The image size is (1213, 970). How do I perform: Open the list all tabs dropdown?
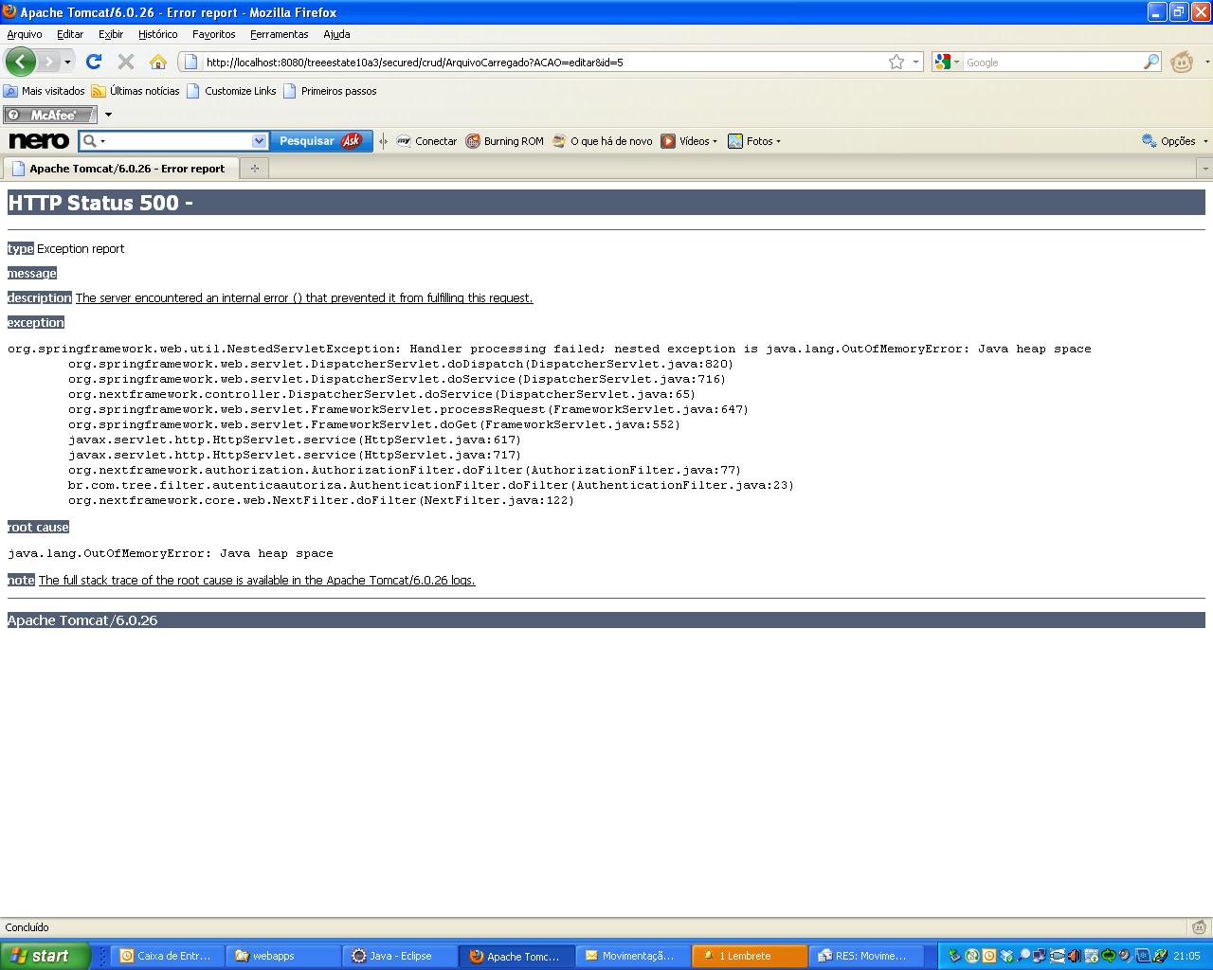1205,169
